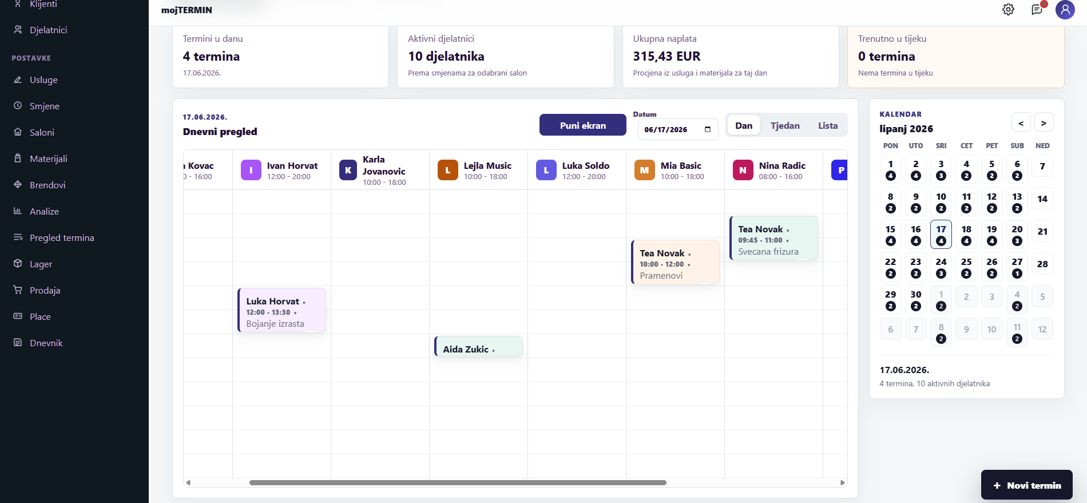Click the horizontal scrollbar thumb
The width and height of the screenshot is (1087, 503).
(x=458, y=482)
